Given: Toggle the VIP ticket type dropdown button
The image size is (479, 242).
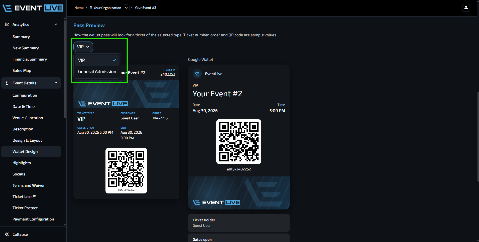Looking at the screenshot, I should [83, 47].
